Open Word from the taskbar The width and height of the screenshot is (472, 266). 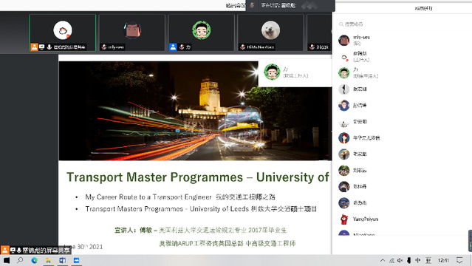62,260
